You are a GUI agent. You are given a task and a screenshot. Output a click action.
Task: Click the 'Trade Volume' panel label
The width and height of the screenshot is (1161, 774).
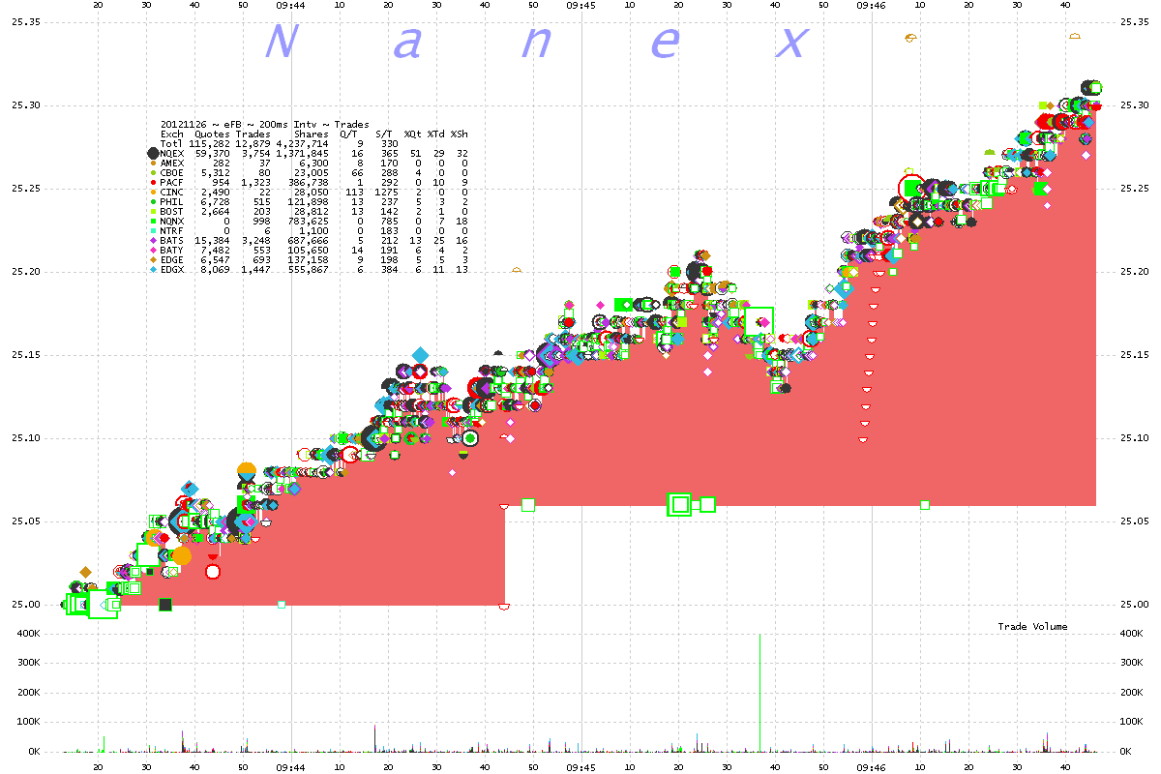tap(1032, 627)
